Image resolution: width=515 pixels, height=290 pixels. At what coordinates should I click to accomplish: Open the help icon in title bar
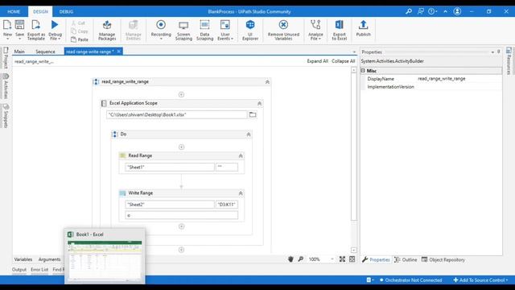coord(431,11)
